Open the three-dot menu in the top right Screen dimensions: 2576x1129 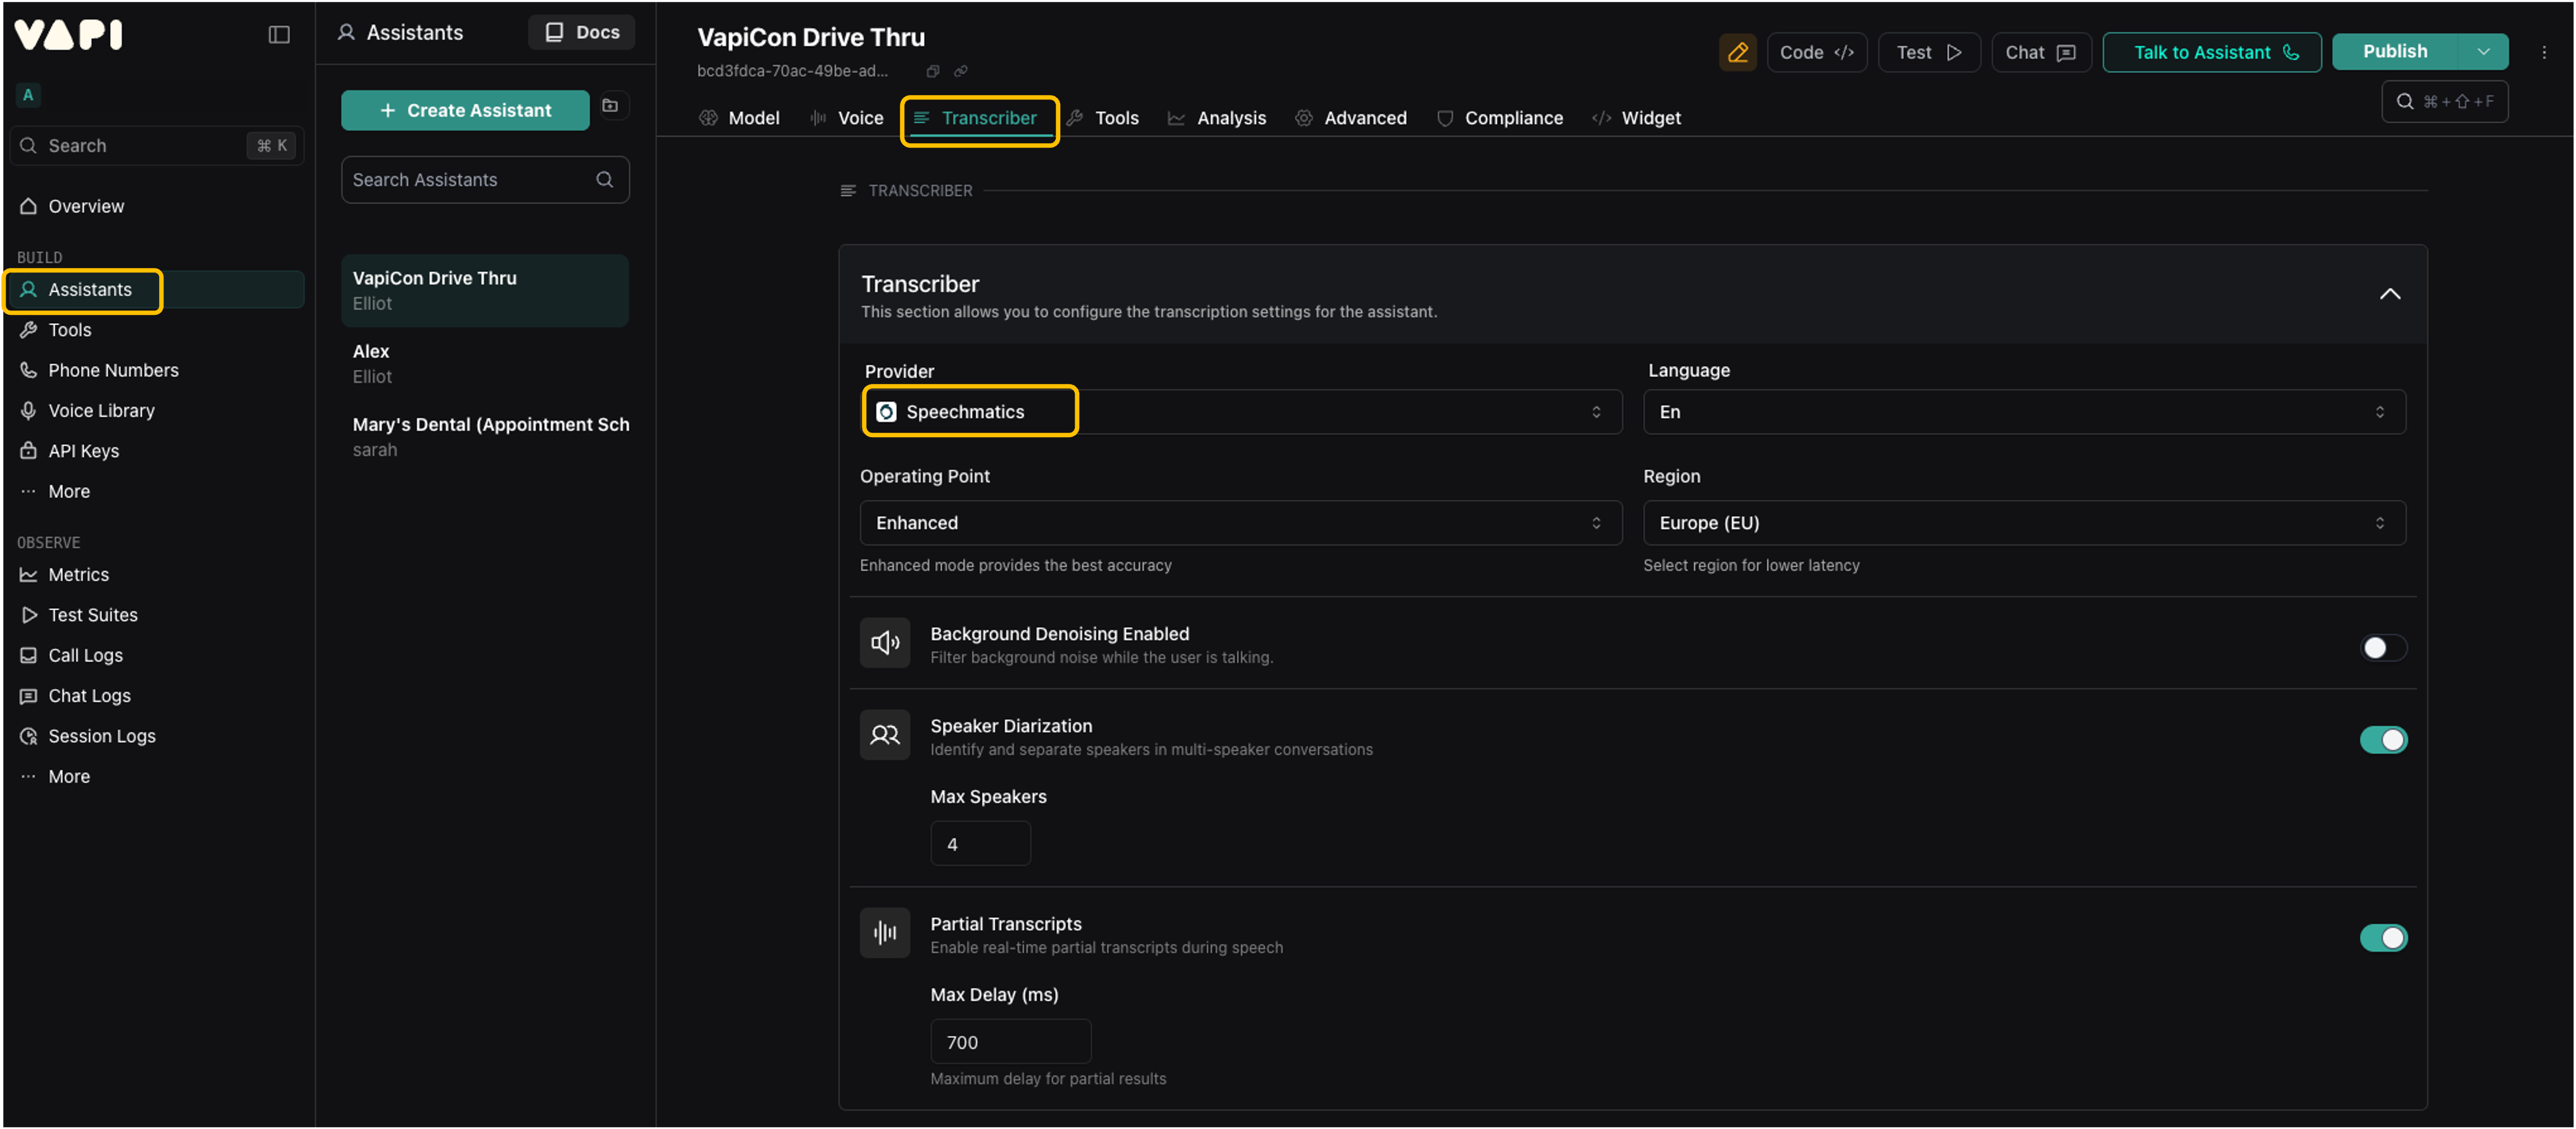pos(2543,52)
